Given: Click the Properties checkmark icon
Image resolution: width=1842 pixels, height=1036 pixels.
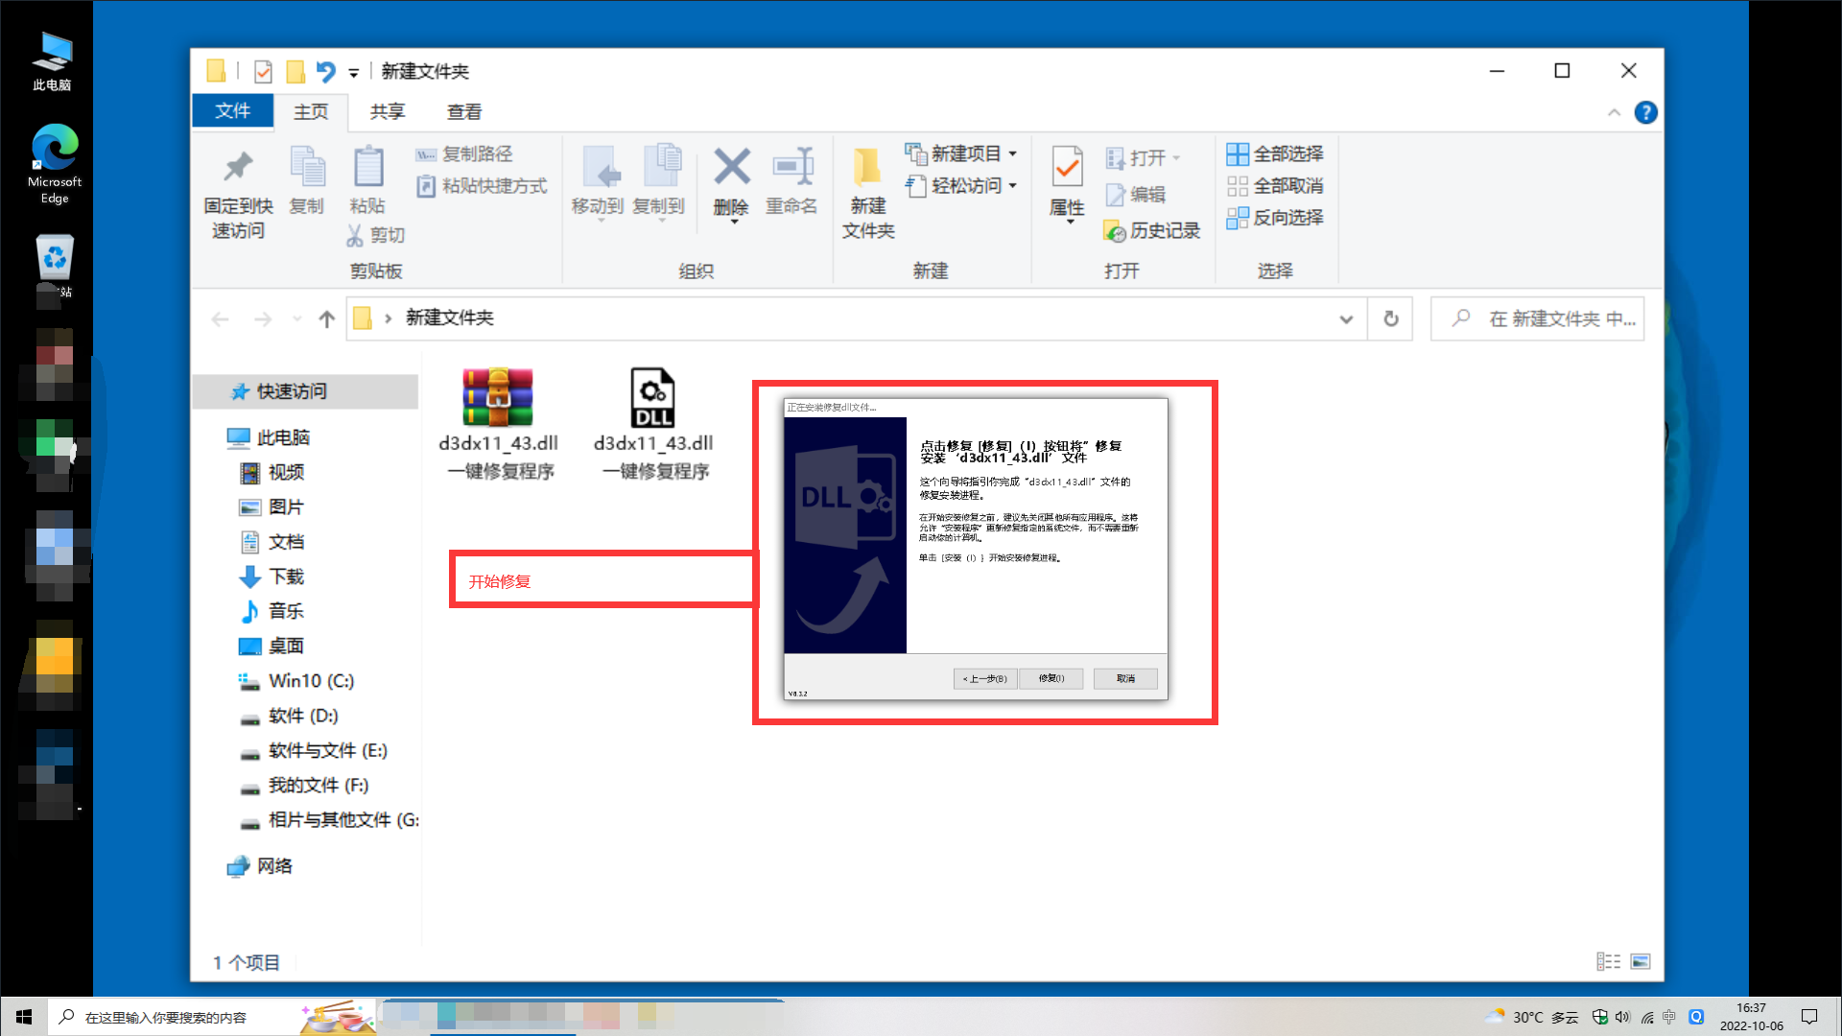Looking at the screenshot, I should pyautogui.click(x=1067, y=169).
